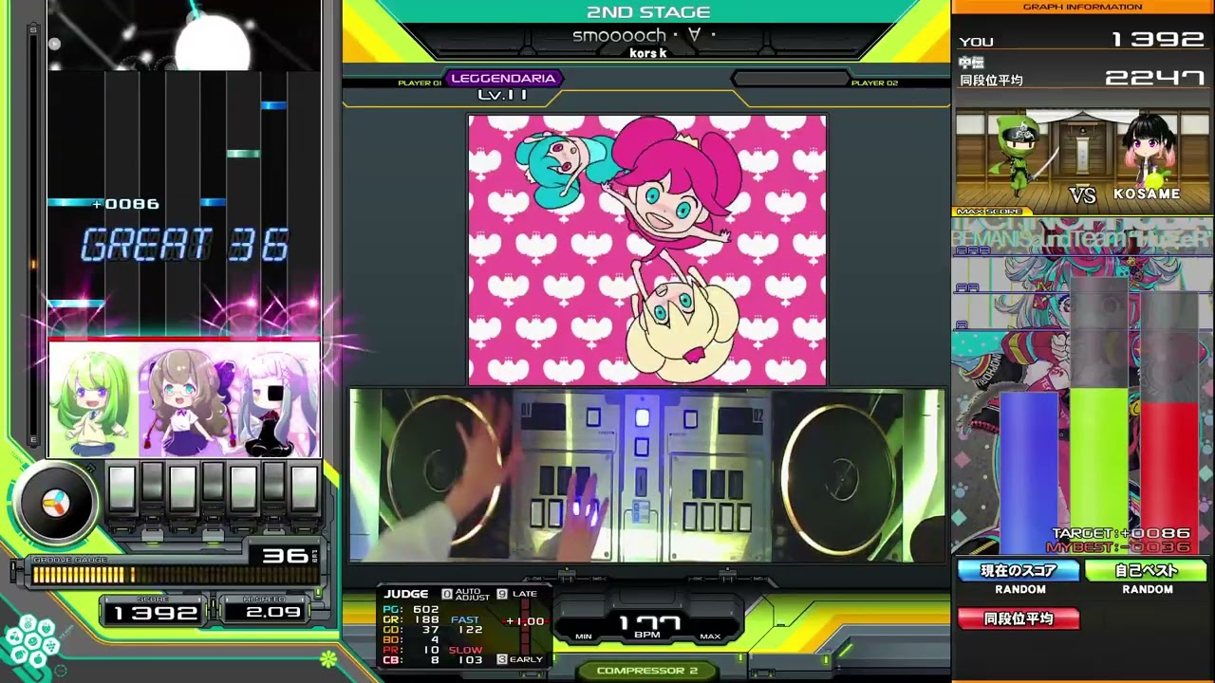Image resolution: width=1215 pixels, height=683 pixels.
Task: Click the GD: 37 judge count
Action: tap(411, 630)
